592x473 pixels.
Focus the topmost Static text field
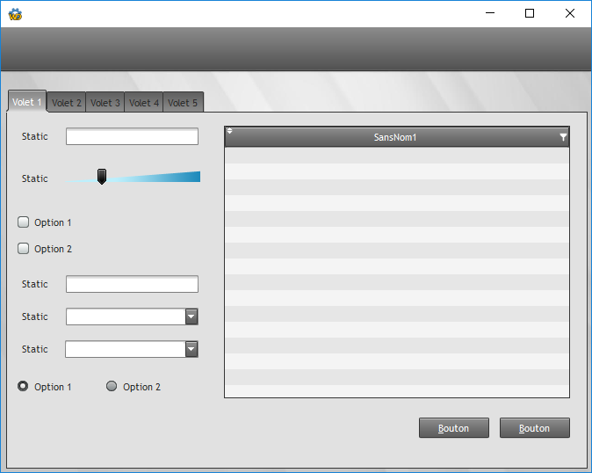click(x=132, y=136)
